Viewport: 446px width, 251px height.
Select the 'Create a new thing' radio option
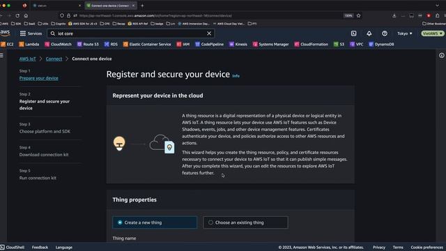click(155, 222)
